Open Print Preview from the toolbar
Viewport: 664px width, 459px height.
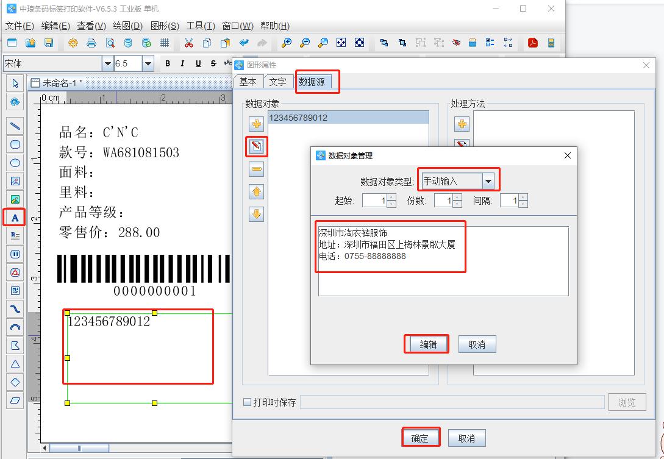[111, 43]
